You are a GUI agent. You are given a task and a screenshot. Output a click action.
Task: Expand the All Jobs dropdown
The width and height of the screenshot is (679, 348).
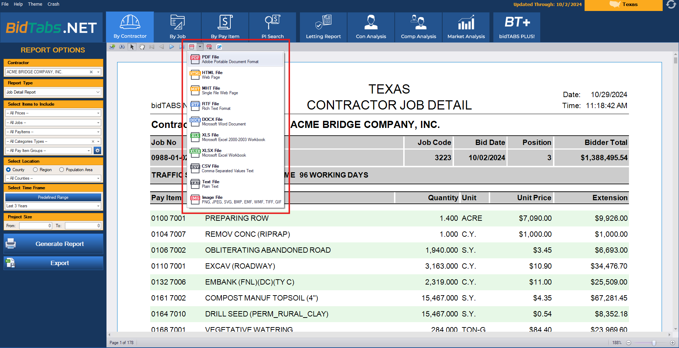[x=98, y=123]
